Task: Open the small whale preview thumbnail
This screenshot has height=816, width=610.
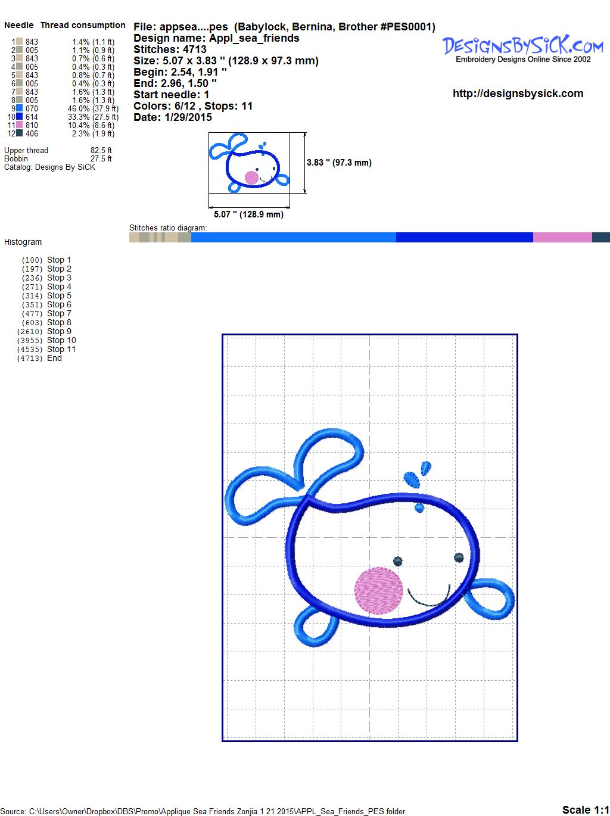Action: click(x=250, y=163)
